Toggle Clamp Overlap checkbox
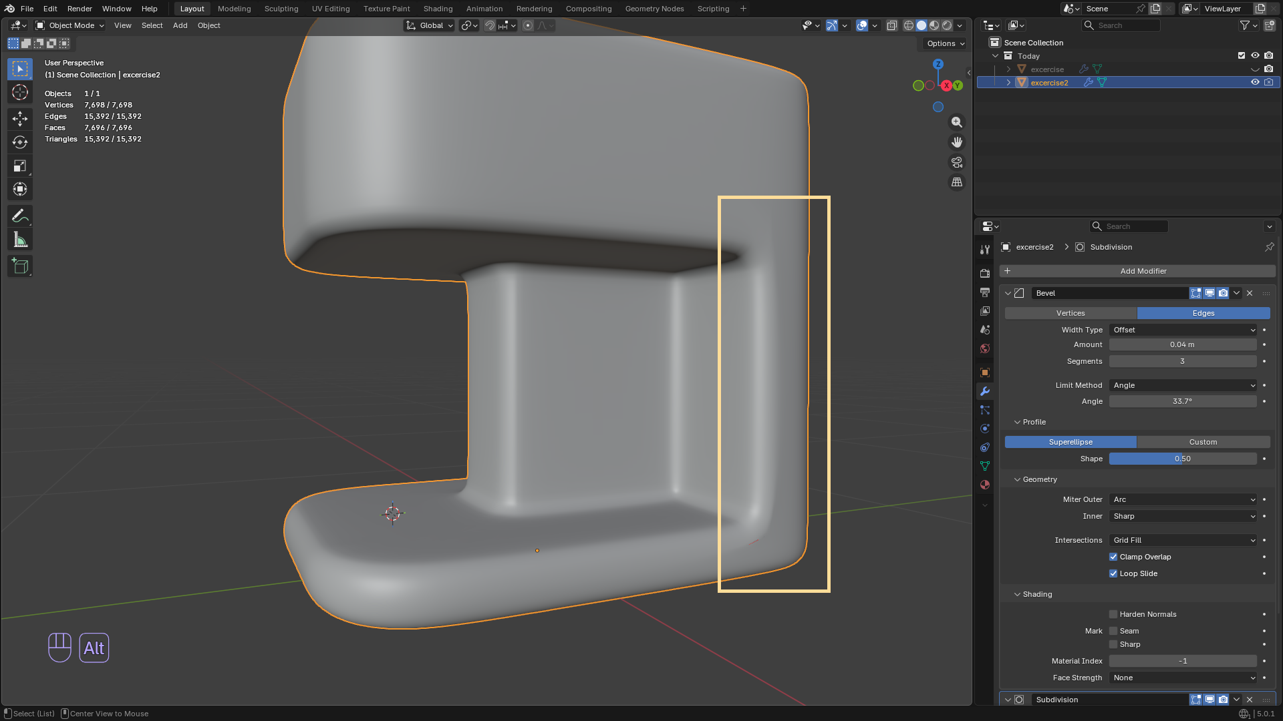 click(1113, 557)
